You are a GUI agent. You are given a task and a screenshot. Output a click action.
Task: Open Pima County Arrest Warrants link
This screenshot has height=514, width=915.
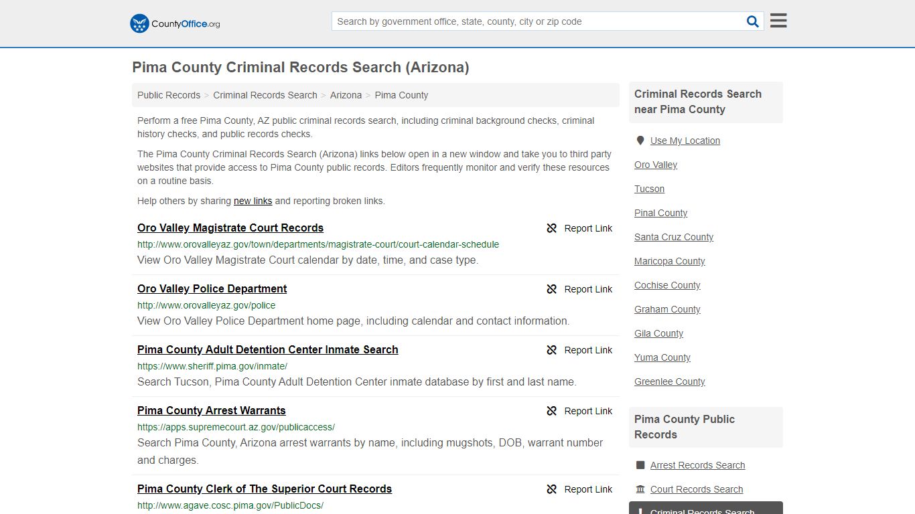[x=212, y=410]
